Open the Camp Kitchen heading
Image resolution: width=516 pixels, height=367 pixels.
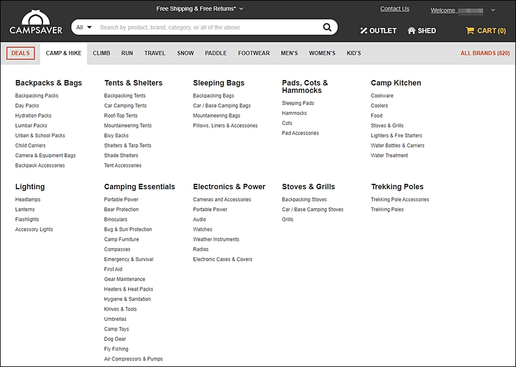coord(396,83)
